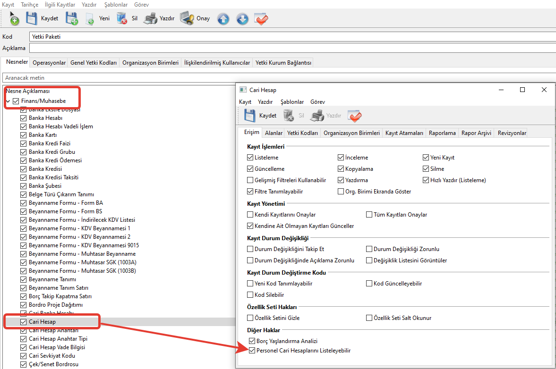556x369 pixels.
Task: Click the Kaydet icon in Cari Hesap dialog
Action: click(250, 116)
